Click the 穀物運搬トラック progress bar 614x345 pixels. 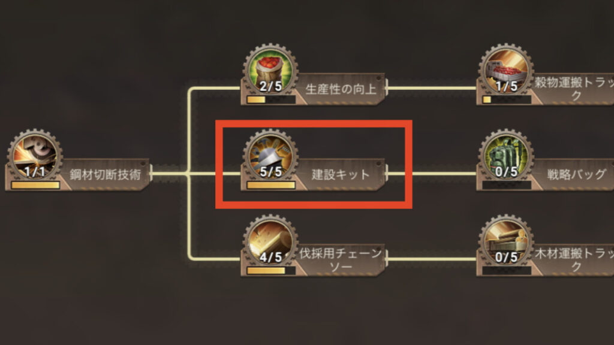507,100
